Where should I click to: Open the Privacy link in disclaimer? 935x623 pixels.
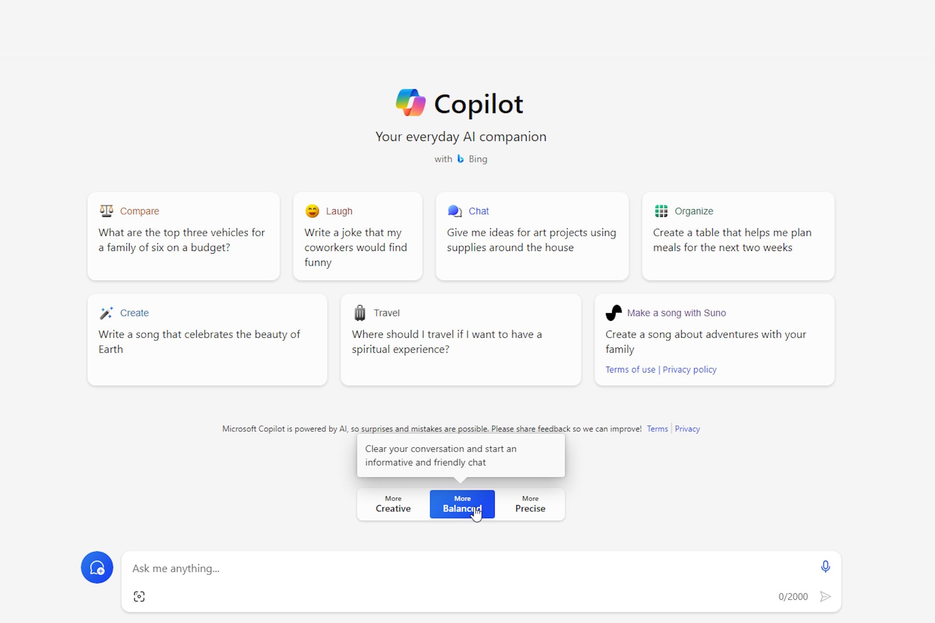(687, 429)
